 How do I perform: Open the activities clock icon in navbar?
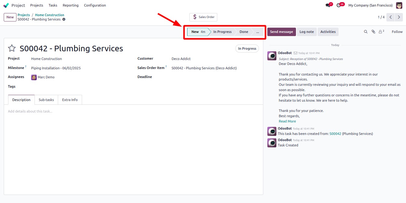tap(339, 5)
